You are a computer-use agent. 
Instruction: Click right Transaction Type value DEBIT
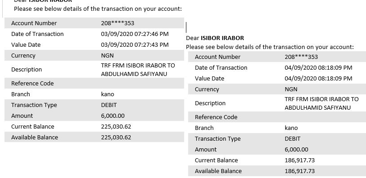click(292, 138)
